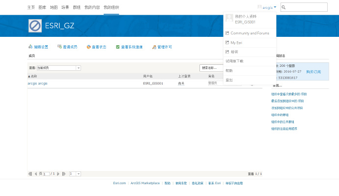
Task: Click the invite members icon
Action: [x=59, y=47]
